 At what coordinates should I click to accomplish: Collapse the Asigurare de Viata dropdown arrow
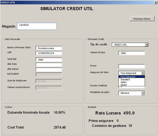click(x=143, y=73)
